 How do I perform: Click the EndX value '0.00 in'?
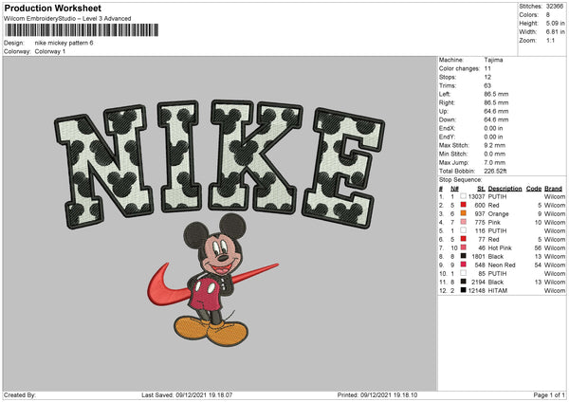coord(493,128)
